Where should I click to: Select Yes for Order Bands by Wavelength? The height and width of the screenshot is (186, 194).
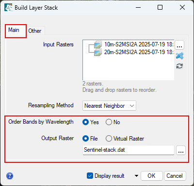(x=91, y=122)
